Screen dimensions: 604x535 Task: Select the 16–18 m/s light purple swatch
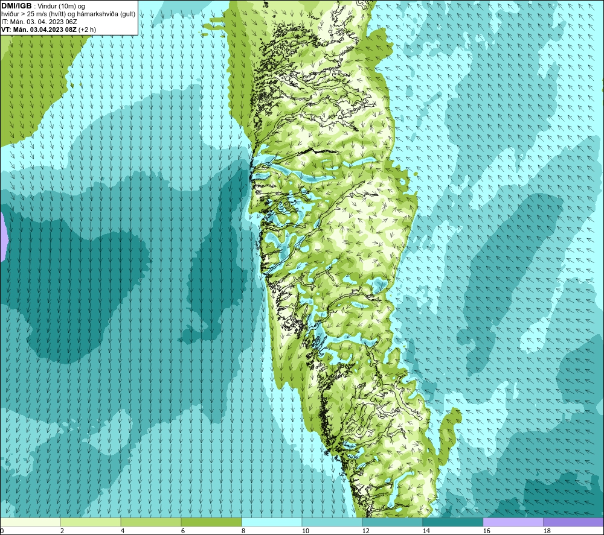coord(513,522)
